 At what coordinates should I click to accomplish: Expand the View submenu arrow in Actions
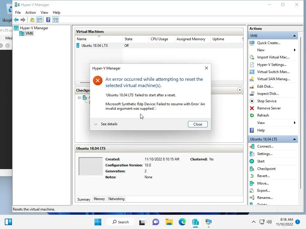tap(295, 123)
